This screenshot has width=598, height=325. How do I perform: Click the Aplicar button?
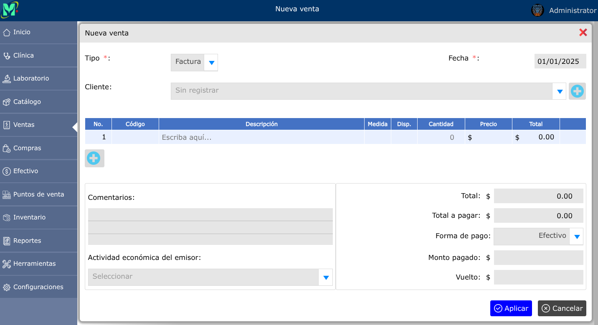click(511, 308)
